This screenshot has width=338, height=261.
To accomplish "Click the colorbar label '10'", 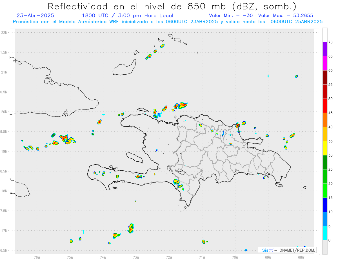I will coord(330,212).
